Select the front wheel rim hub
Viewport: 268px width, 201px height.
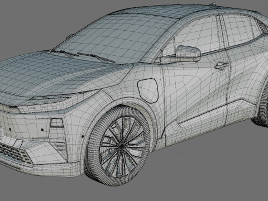tap(122, 146)
